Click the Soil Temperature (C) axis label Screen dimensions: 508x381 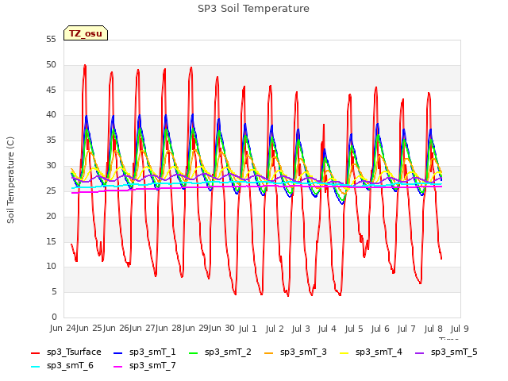tap(10, 180)
